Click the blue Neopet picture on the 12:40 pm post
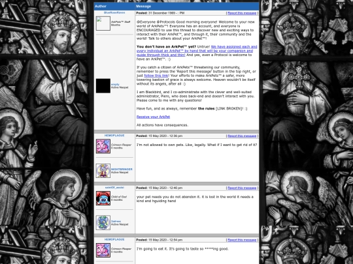This screenshot has width=353, height=264. (103, 223)
